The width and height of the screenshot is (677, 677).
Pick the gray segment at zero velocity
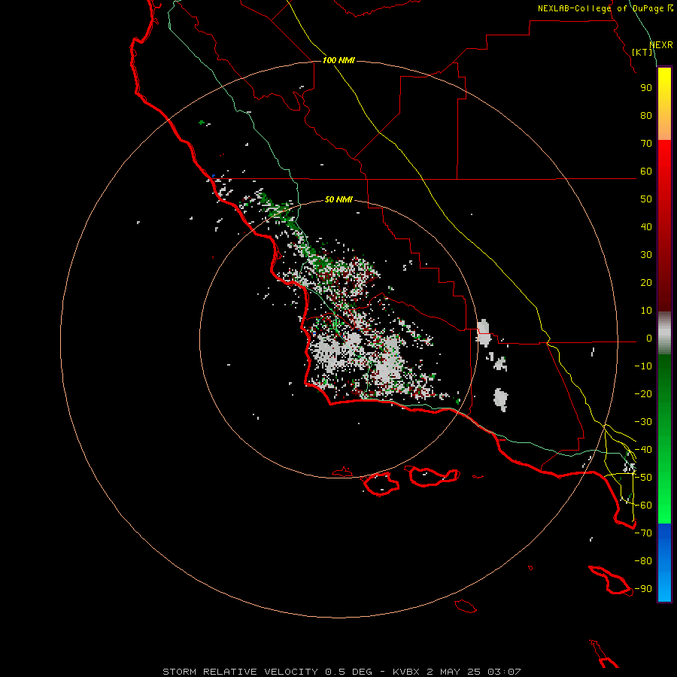click(x=664, y=333)
